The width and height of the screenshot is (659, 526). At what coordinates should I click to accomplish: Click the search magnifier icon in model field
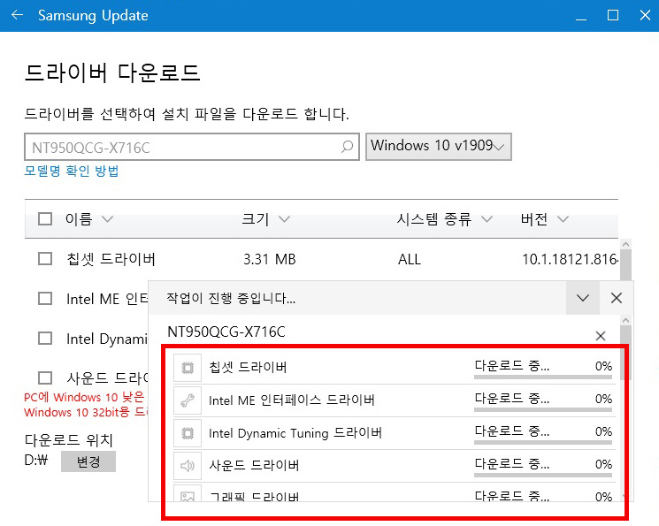(347, 147)
